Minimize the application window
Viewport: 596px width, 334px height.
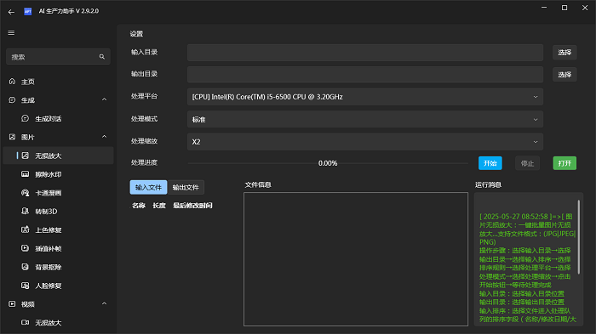click(544, 8)
